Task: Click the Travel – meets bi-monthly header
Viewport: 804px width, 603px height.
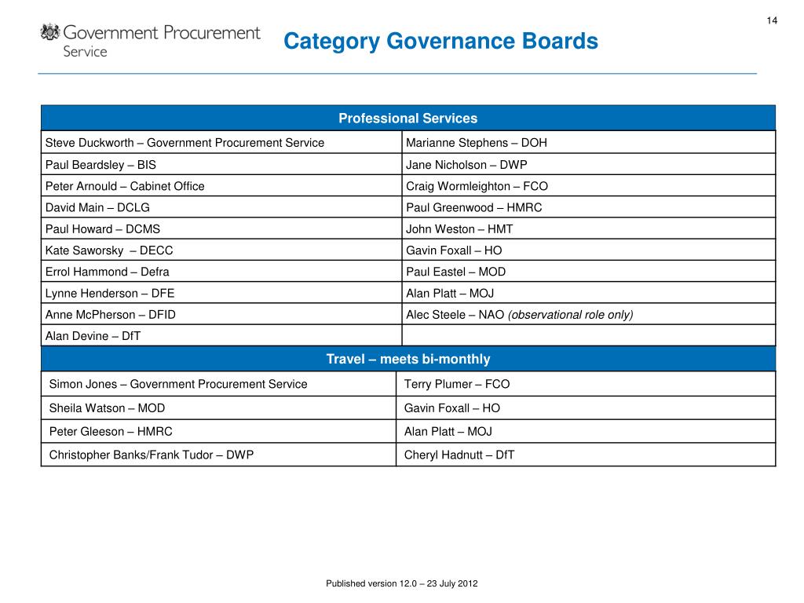Action: coord(408,359)
